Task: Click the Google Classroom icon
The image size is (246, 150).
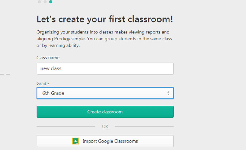Action: [x=75, y=141]
